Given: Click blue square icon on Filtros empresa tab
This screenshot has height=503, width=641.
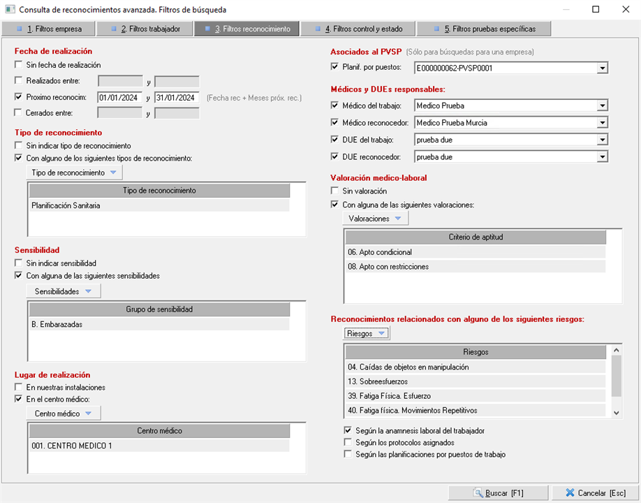Looking at the screenshot, I should 19,29.
